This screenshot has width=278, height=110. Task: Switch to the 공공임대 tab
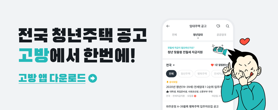(221, 35)
